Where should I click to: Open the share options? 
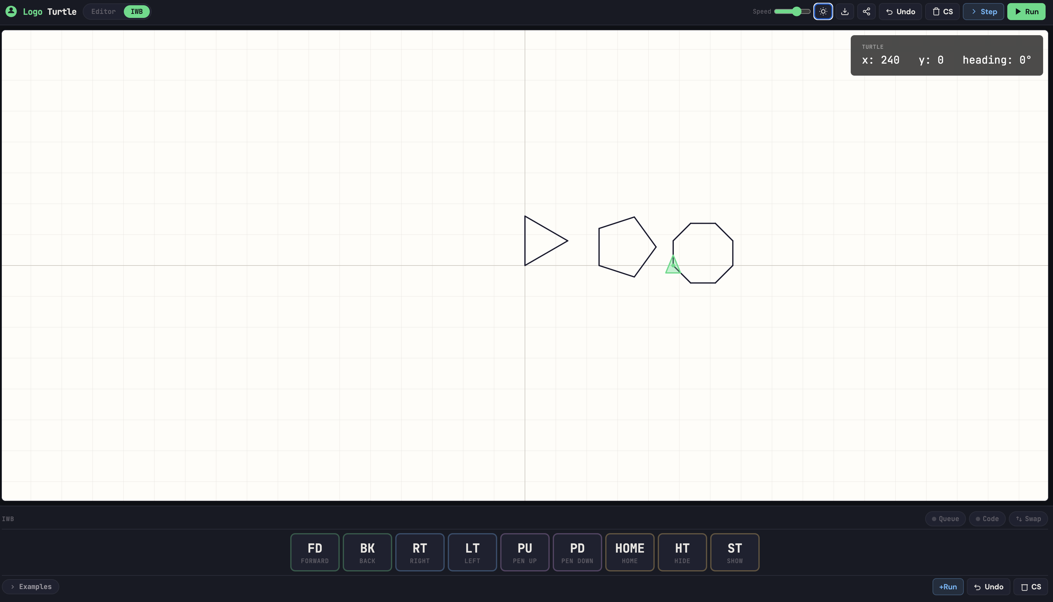pos(866,11)
